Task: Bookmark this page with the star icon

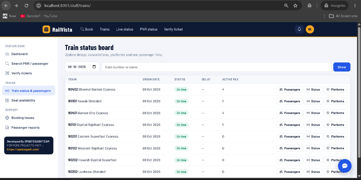Action: click(x=295, y=6)
